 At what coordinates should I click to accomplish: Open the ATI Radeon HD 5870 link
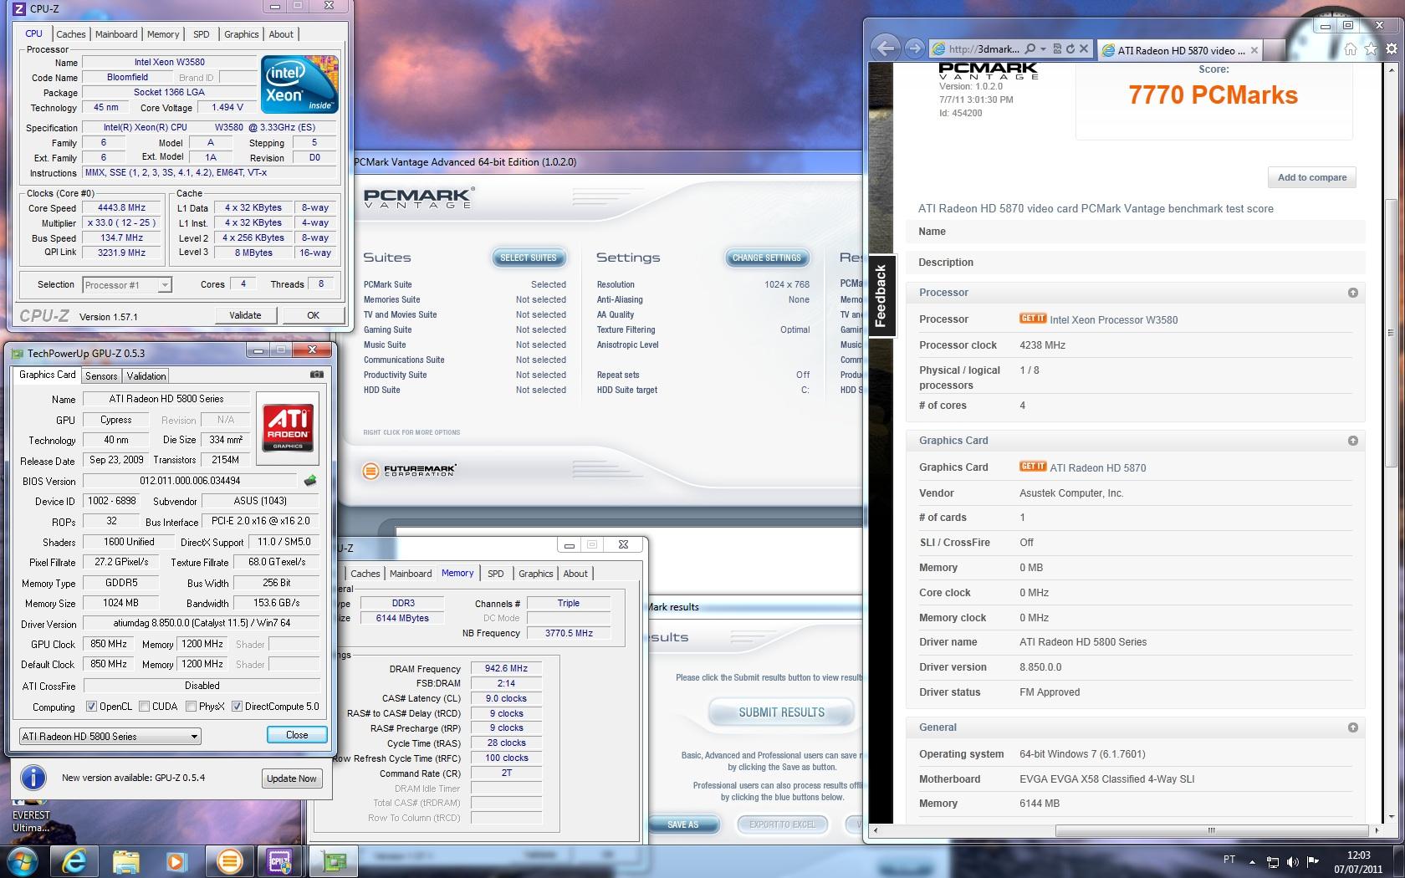1097,468
